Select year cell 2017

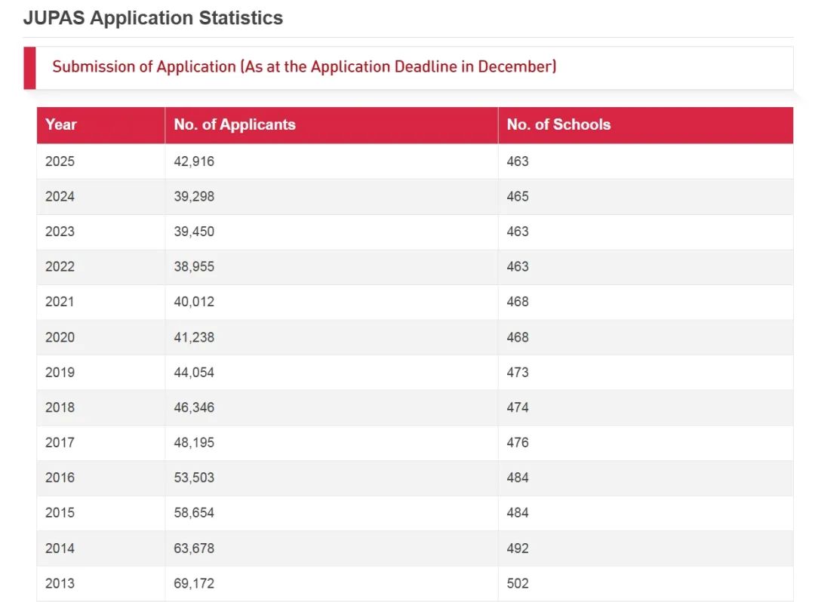tap(60, 443)
